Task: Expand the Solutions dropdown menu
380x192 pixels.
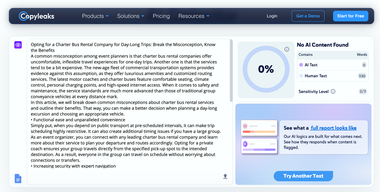Action: coord(131,16)
